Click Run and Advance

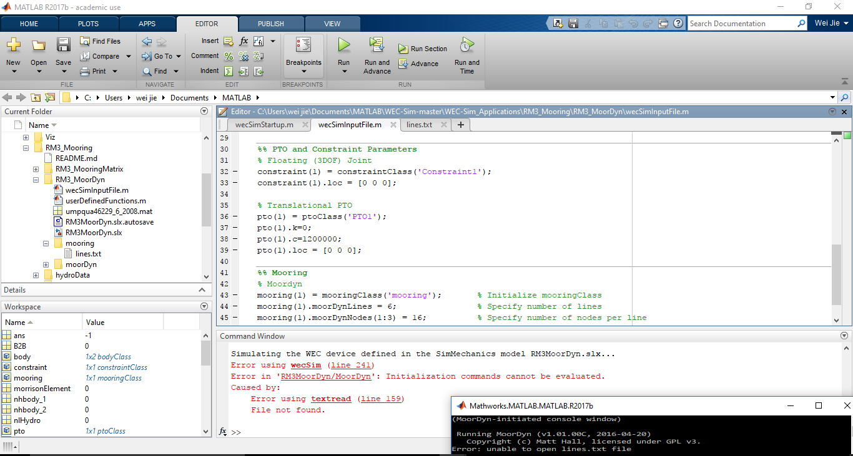tap(377, 56)
